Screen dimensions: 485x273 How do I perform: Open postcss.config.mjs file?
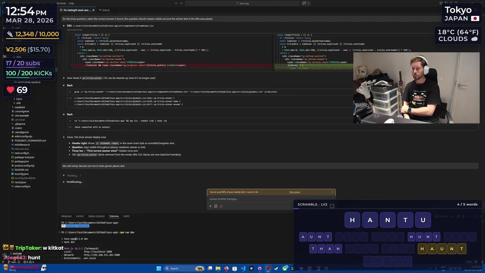coord(24,166)
